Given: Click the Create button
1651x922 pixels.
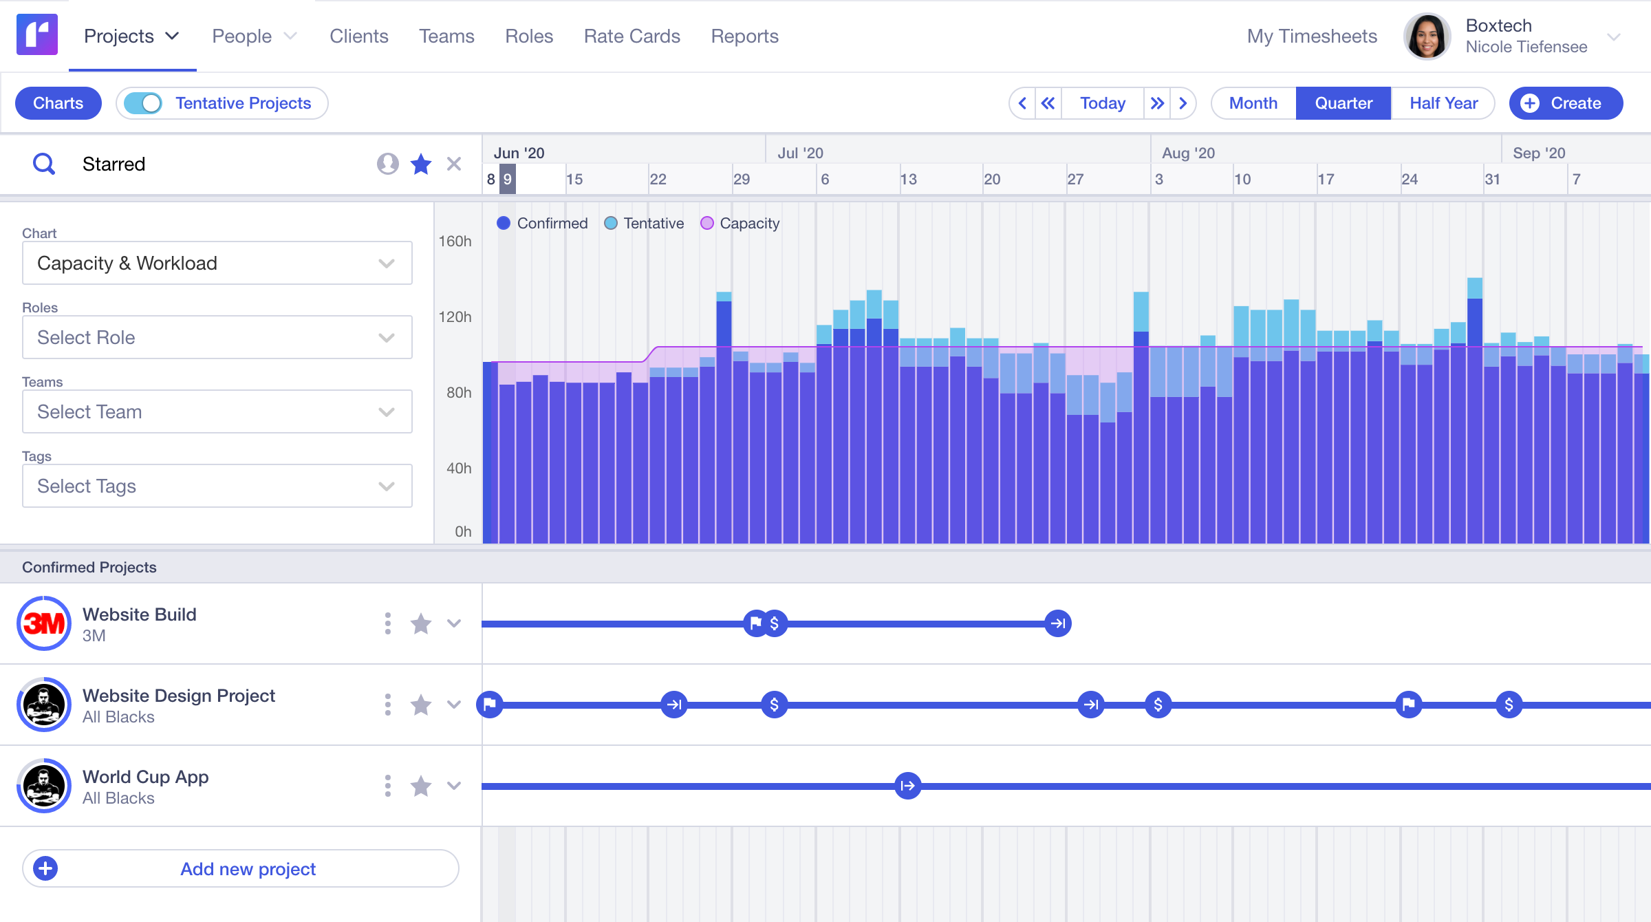Looking at the screenshot, I should click(1566, 103).
